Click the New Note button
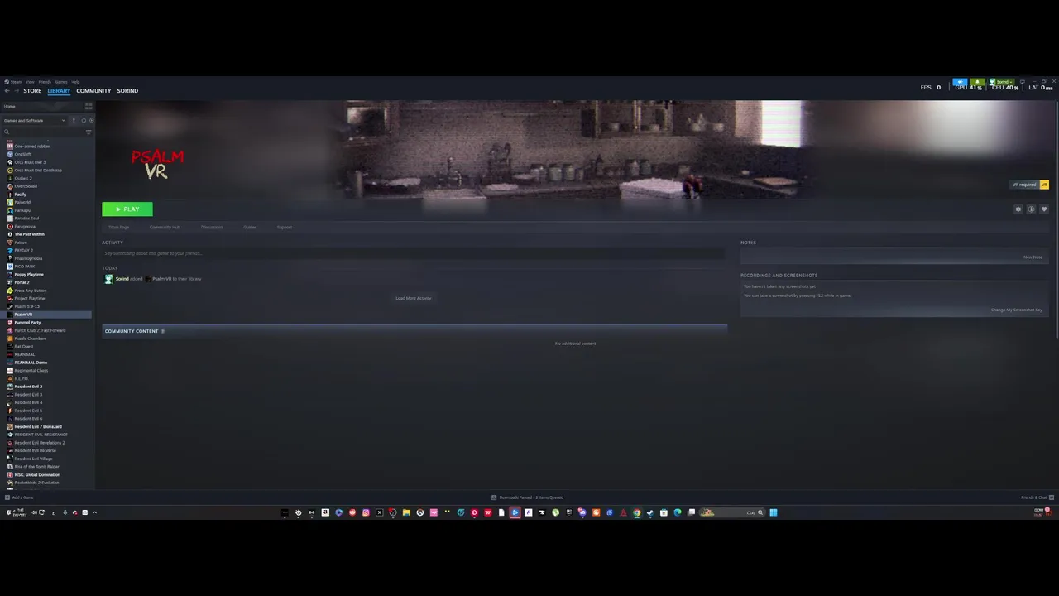 [x=1033, y=257]
